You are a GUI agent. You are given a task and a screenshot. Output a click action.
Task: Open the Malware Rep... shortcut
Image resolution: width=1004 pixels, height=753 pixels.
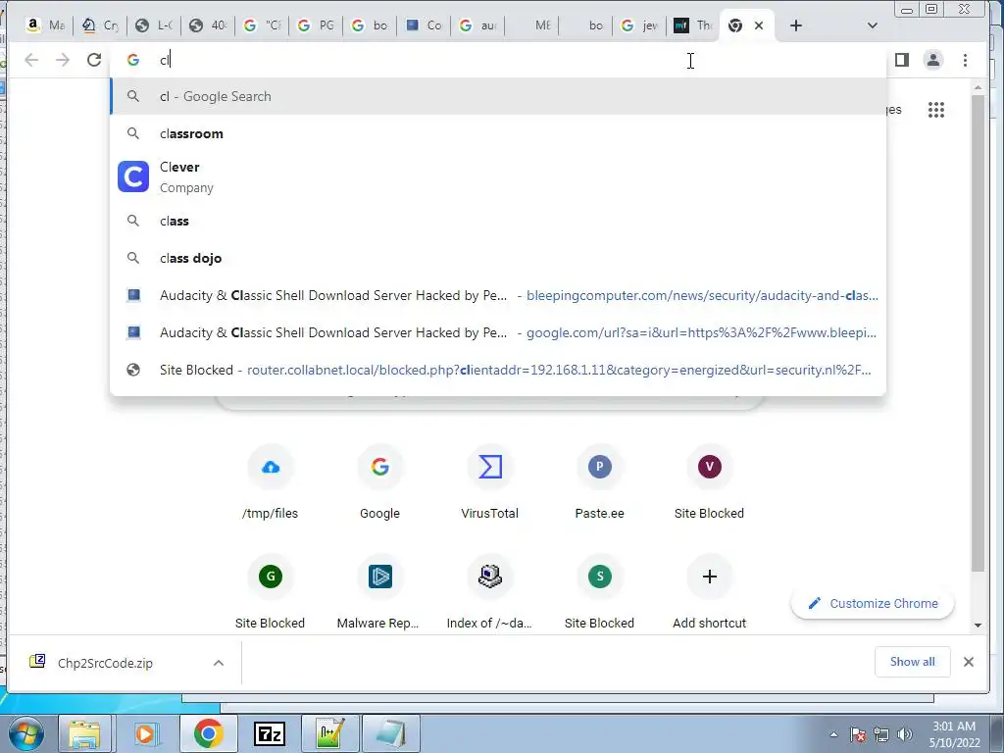tap(379, 590)
